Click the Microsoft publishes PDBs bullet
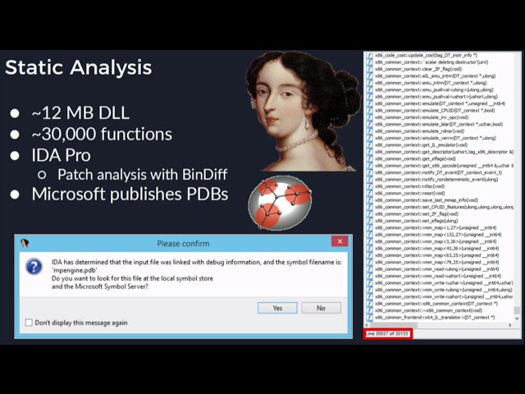This screenshot has height=394, width=525. pos(130,194)
